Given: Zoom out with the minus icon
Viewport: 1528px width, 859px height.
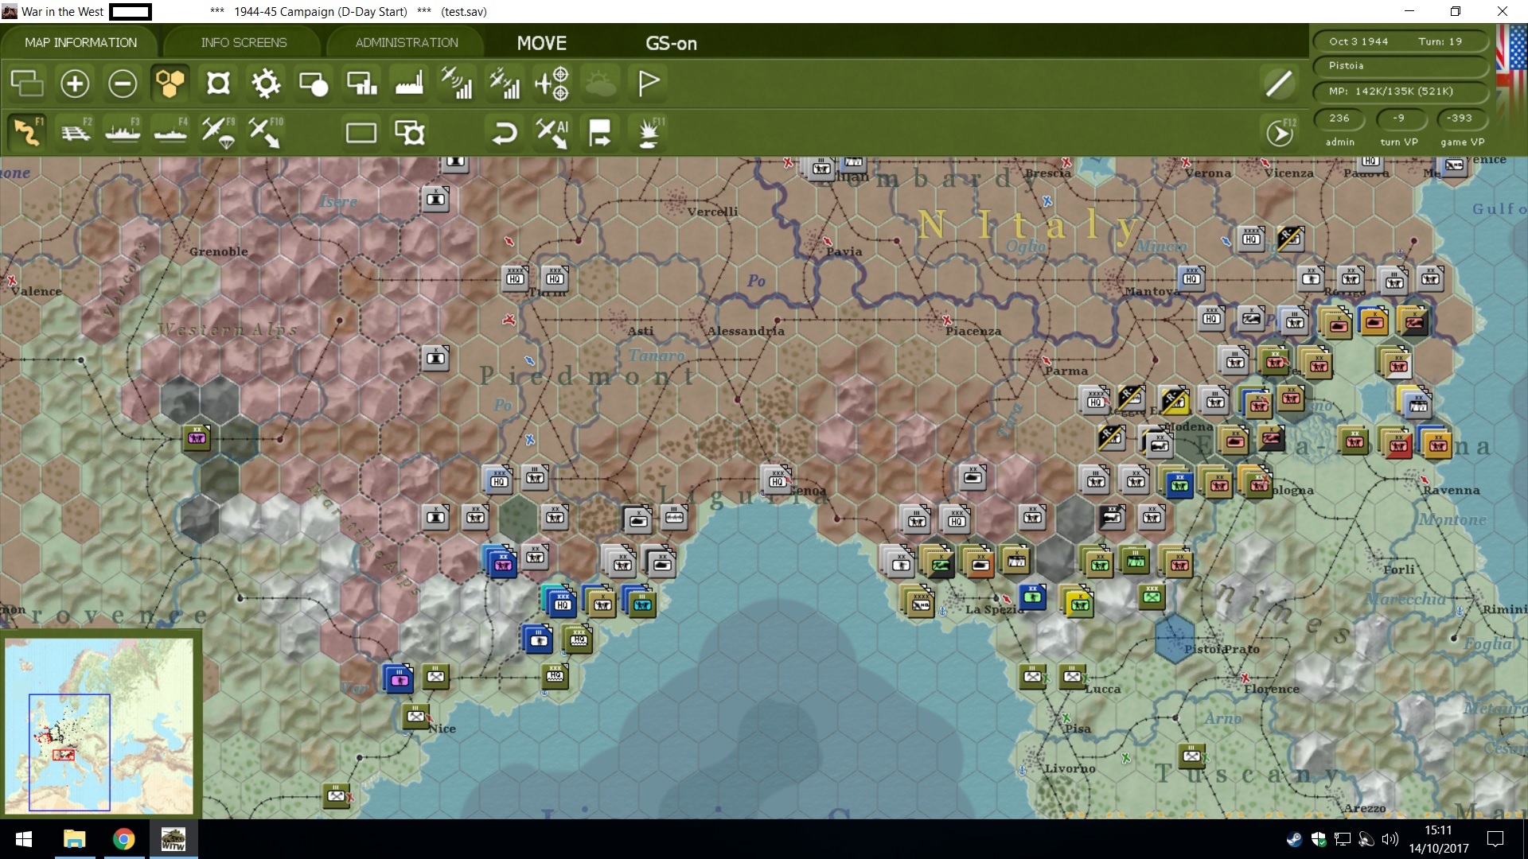Looking at the screenshot, I should click(x=123, y=83).
